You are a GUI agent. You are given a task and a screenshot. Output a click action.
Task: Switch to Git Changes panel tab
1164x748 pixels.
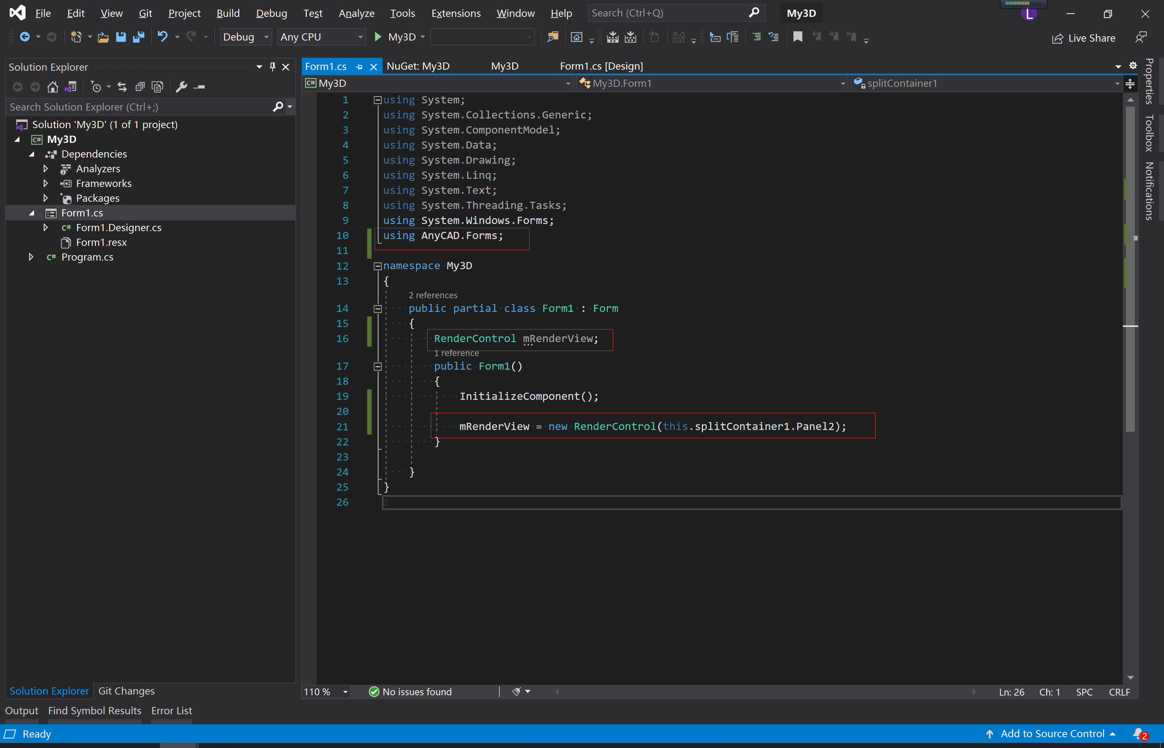coord(126,691)
